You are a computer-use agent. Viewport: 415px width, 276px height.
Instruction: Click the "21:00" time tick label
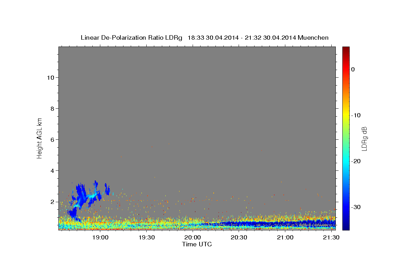pos(285,238)
